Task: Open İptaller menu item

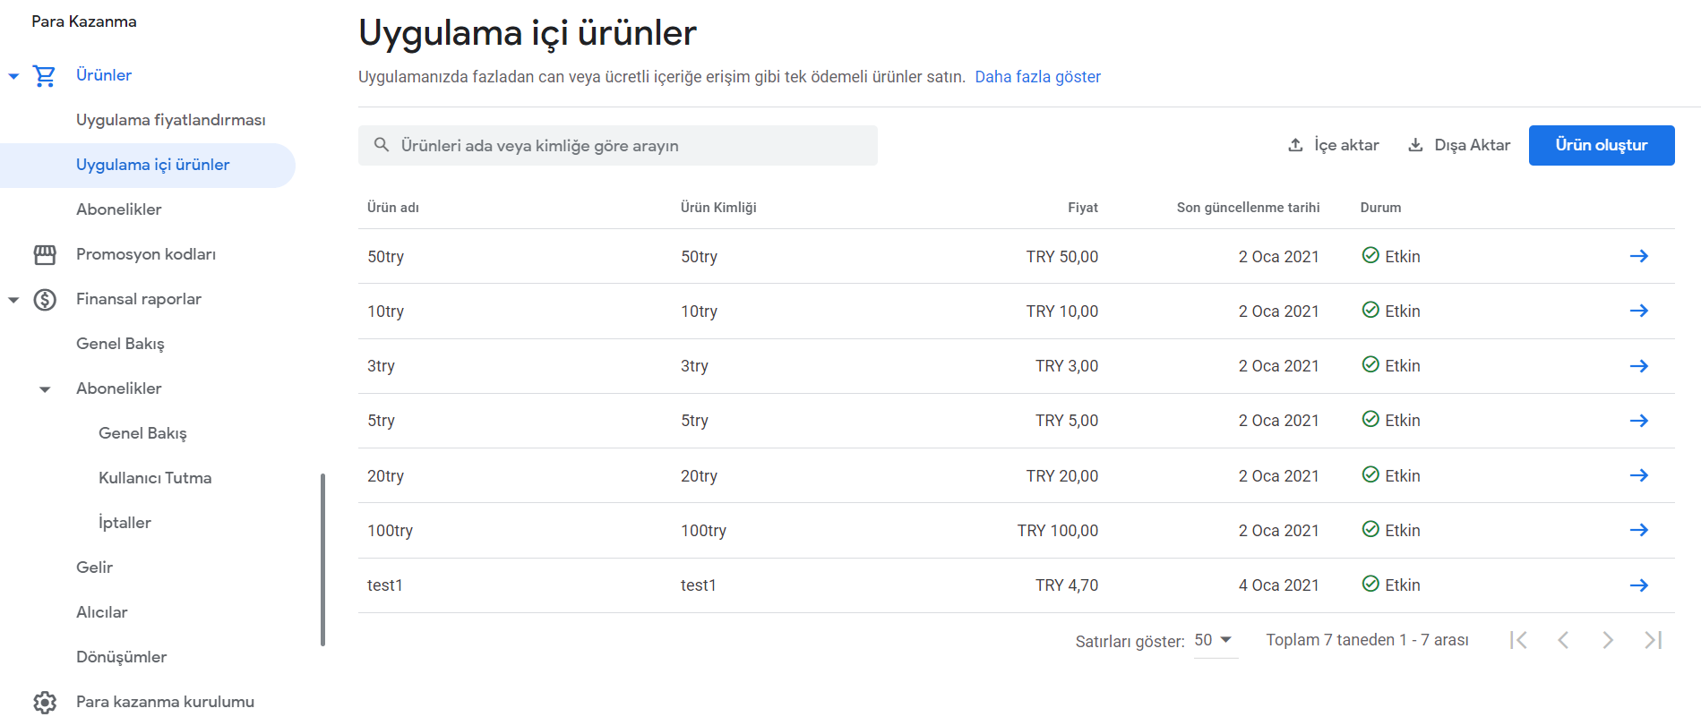Action: point(125,523)
